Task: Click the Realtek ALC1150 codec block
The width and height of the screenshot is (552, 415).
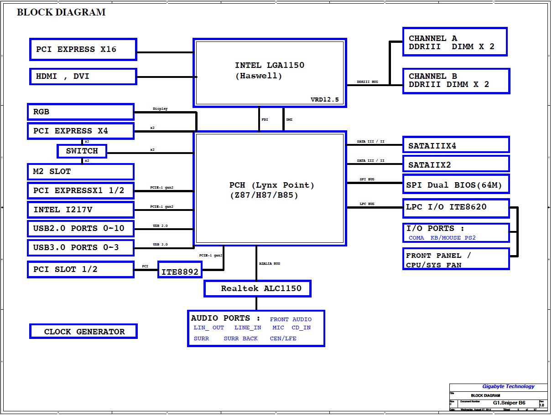Action: 258,288
